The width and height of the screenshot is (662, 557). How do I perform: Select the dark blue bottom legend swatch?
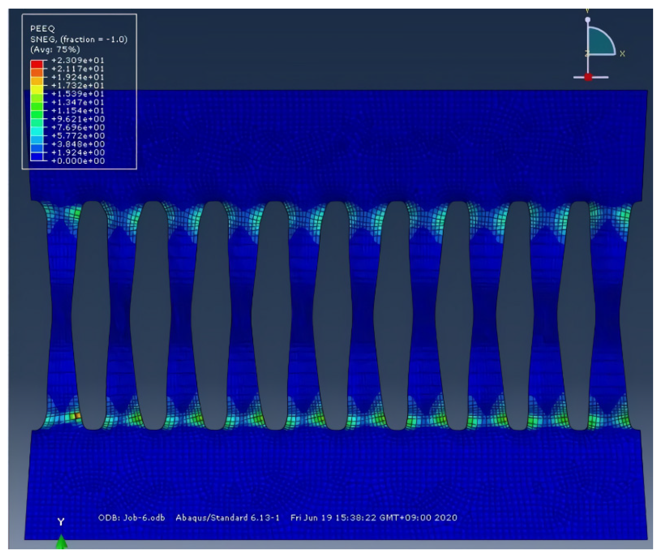pos(37,157)
